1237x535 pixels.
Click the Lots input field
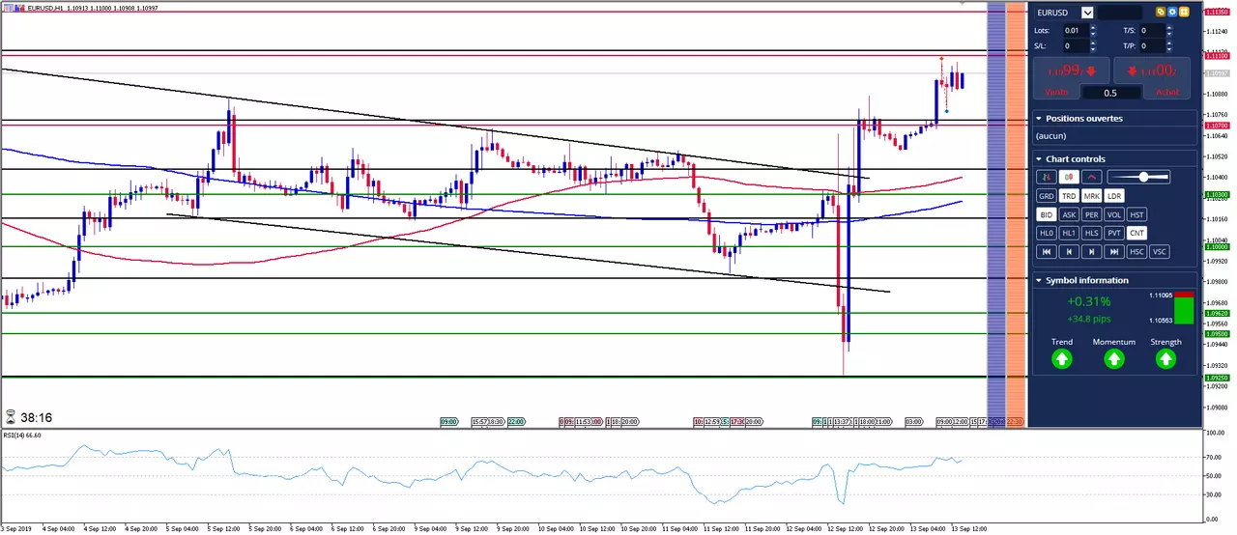1076,30
